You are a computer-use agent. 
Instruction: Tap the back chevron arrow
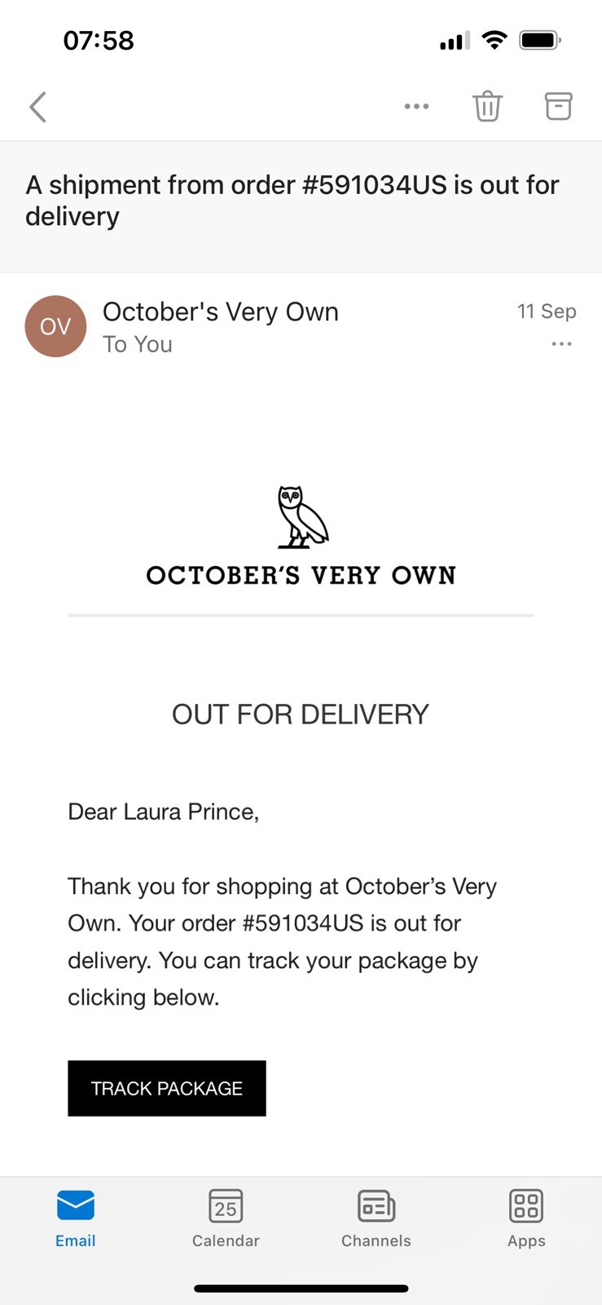pos(37,106)
